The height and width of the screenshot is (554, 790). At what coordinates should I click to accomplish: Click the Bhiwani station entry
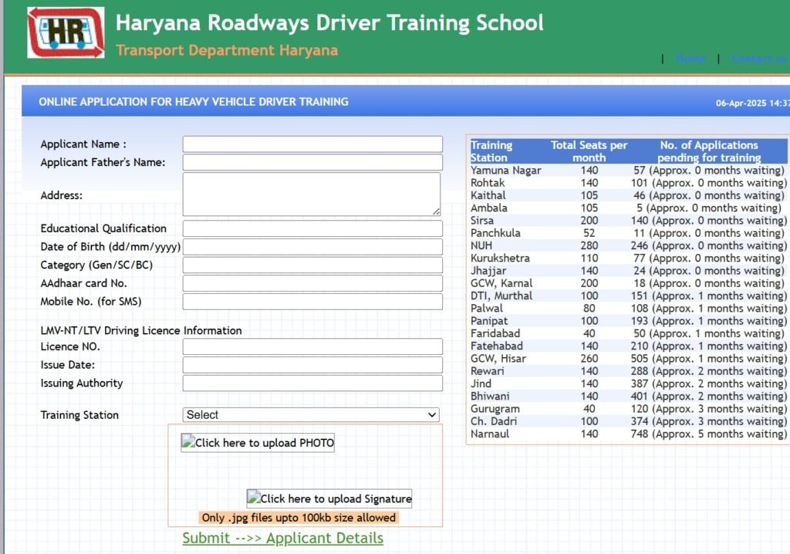point(490,397)
